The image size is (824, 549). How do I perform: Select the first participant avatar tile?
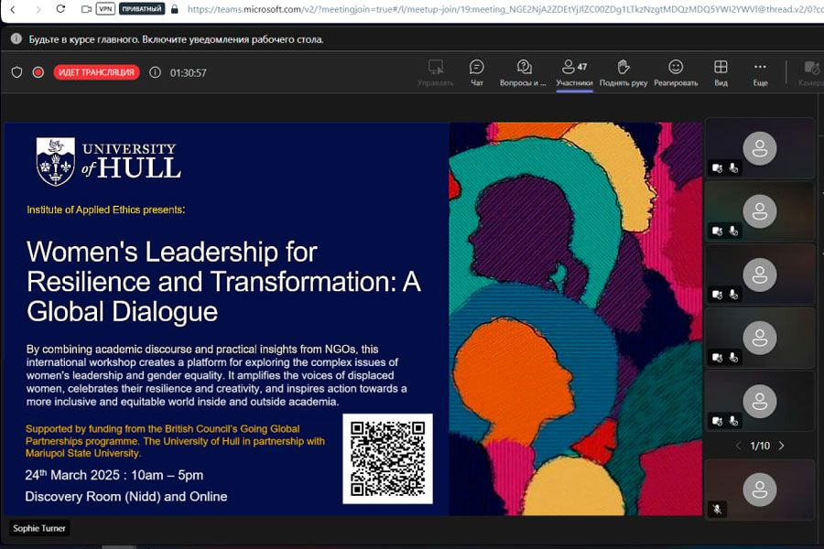(759, 148)
